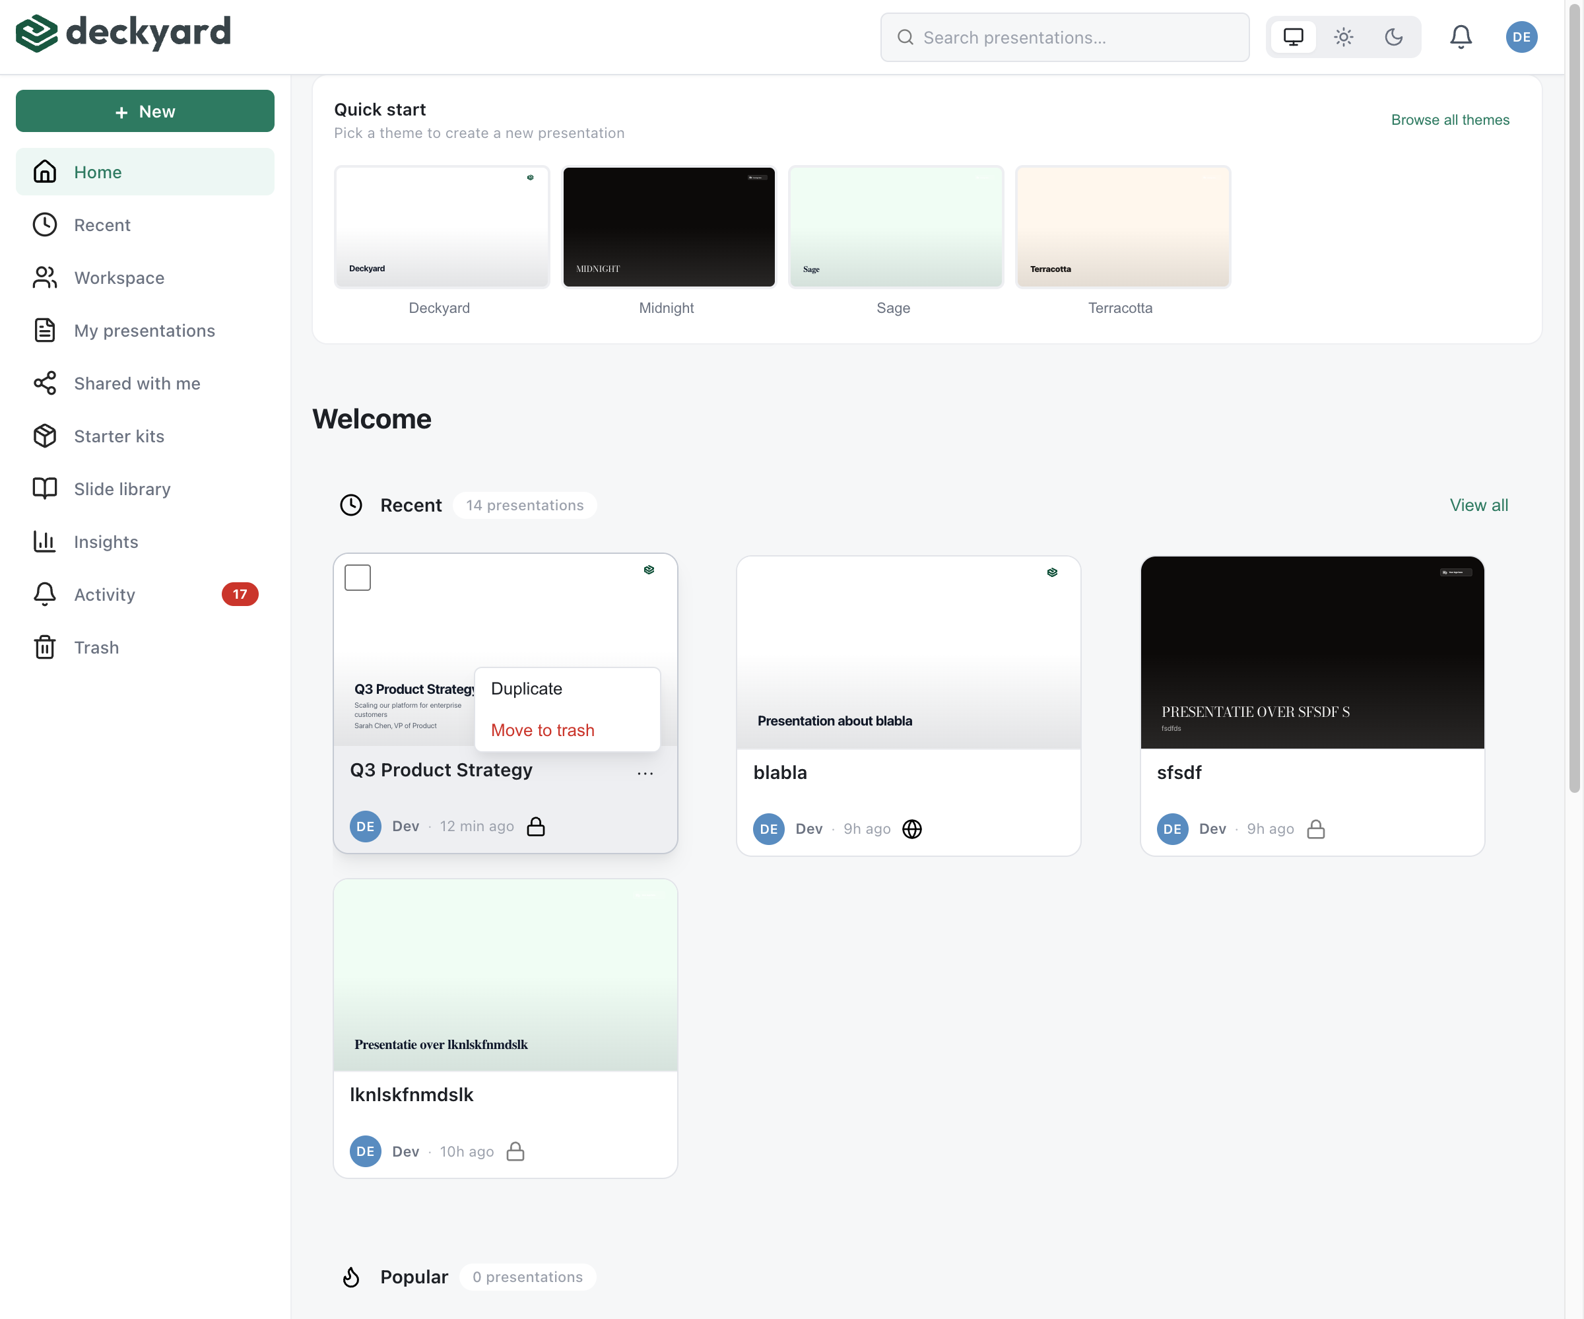Focus the Search presentations field
1584x1319 pixels.
tap(1065, 37)
